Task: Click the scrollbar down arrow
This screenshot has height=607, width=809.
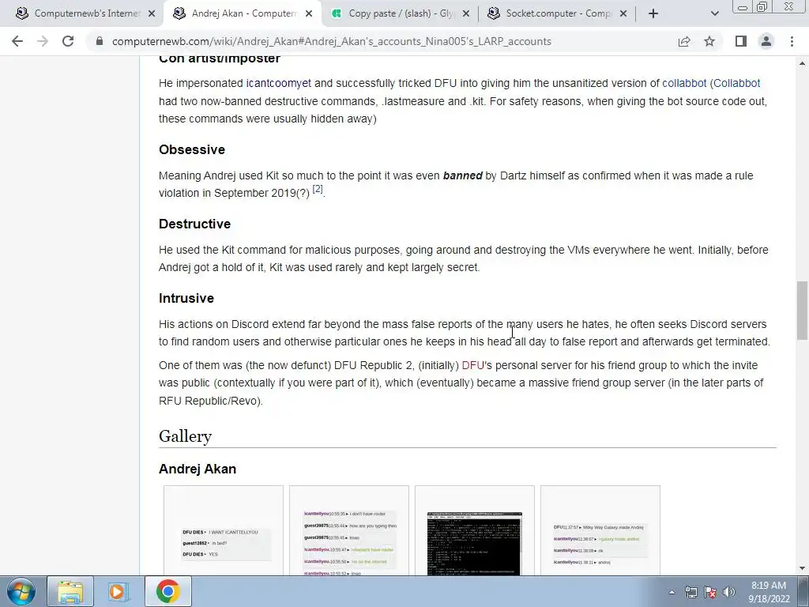Action: coord(802,569)
